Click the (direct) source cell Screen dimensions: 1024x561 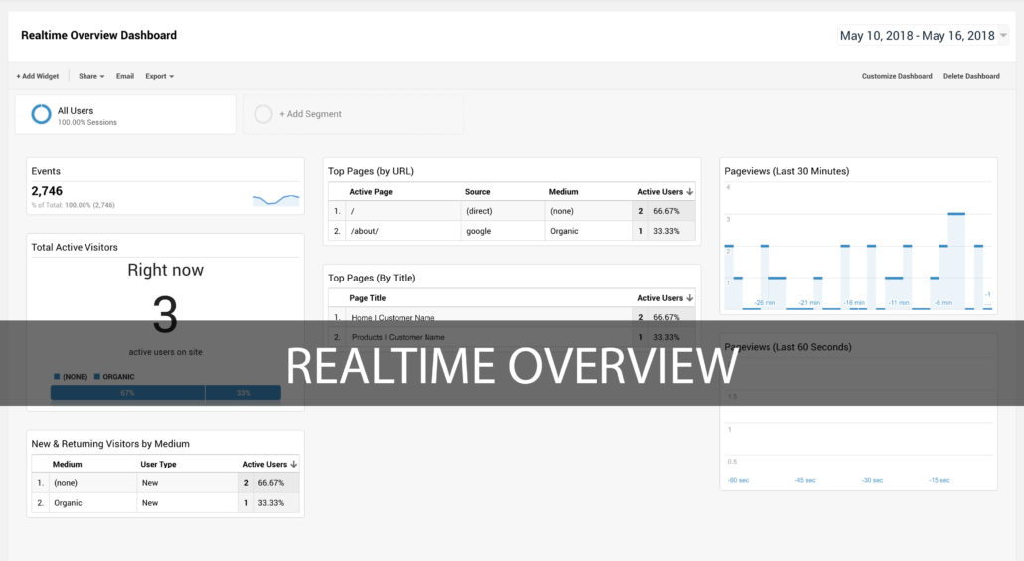click(x=479, y=211)
